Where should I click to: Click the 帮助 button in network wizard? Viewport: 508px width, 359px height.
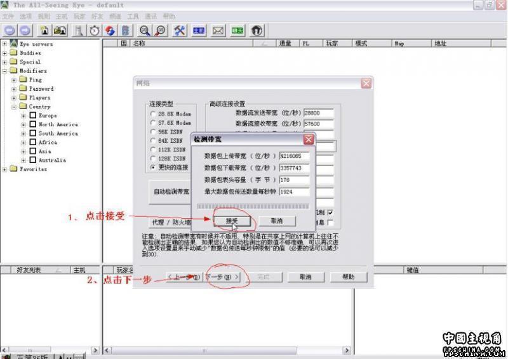348,277
